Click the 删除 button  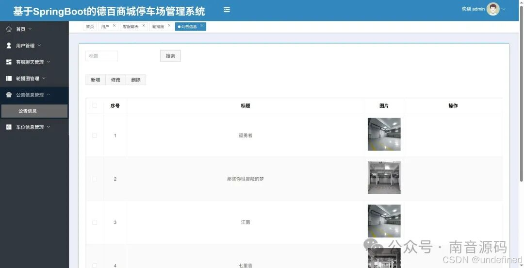coord(136,80)
